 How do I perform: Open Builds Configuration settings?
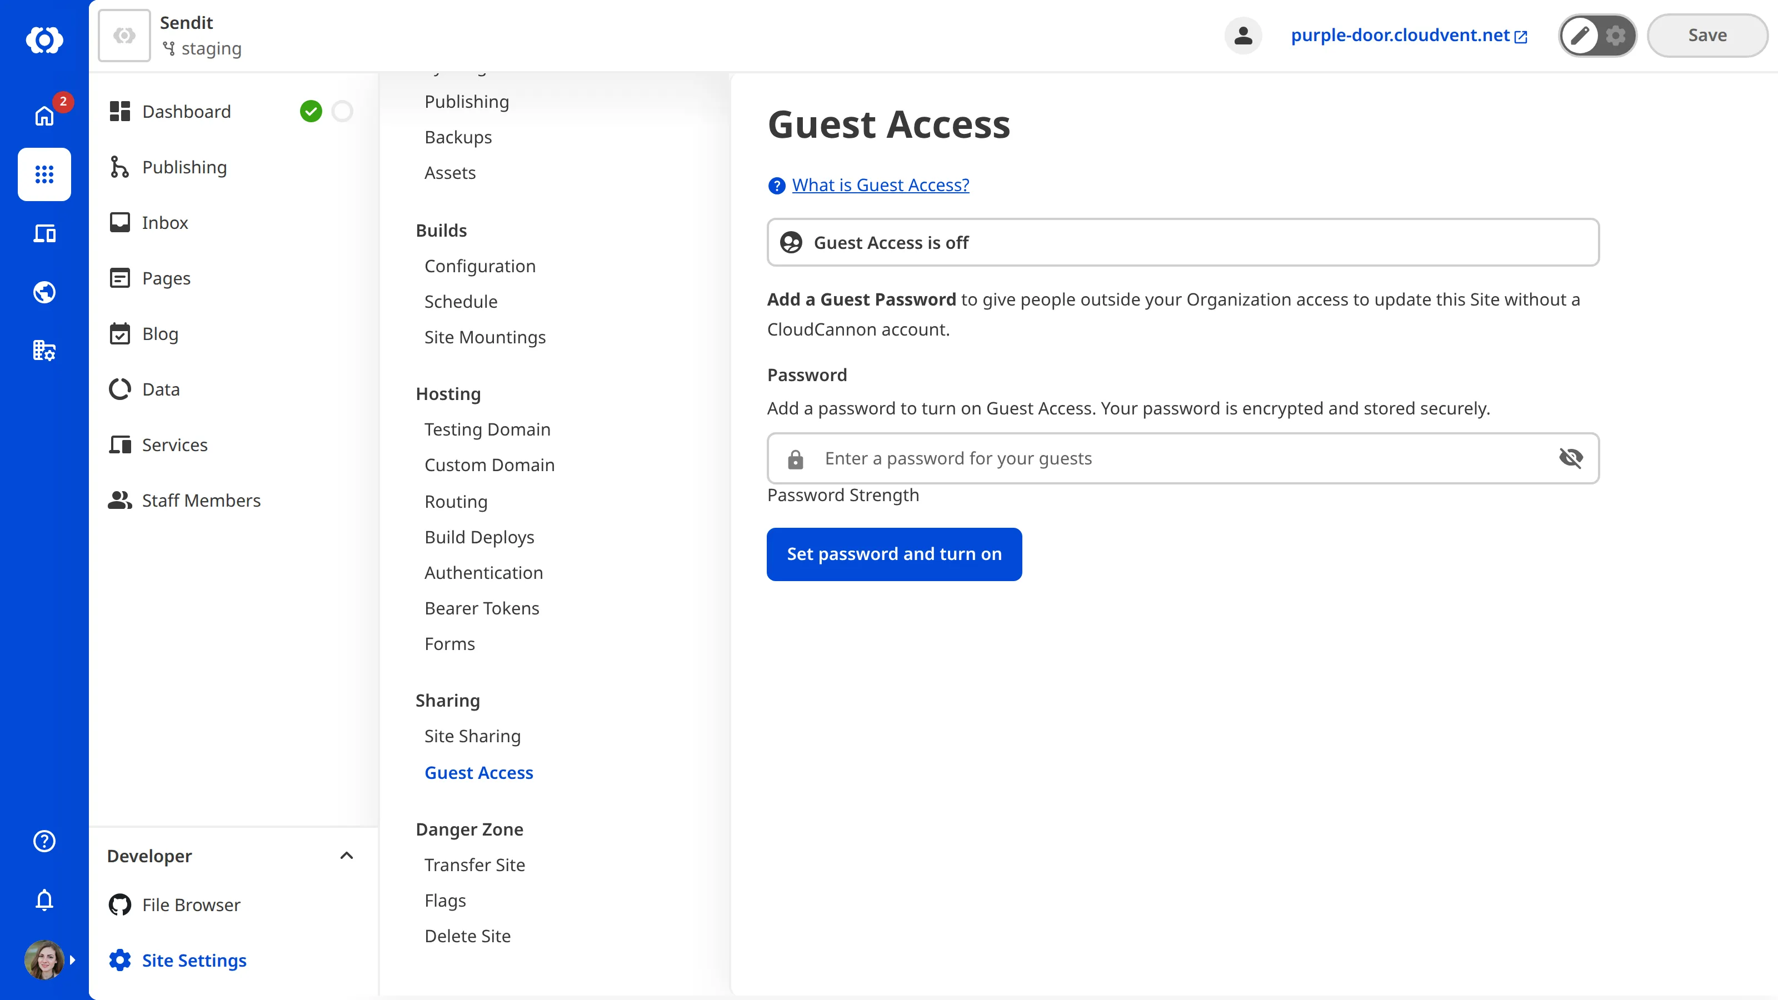pyautogui.click(x=480, y=267)
